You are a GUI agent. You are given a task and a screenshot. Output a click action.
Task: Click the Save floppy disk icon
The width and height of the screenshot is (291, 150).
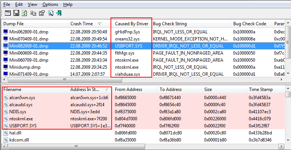[16, 13]
